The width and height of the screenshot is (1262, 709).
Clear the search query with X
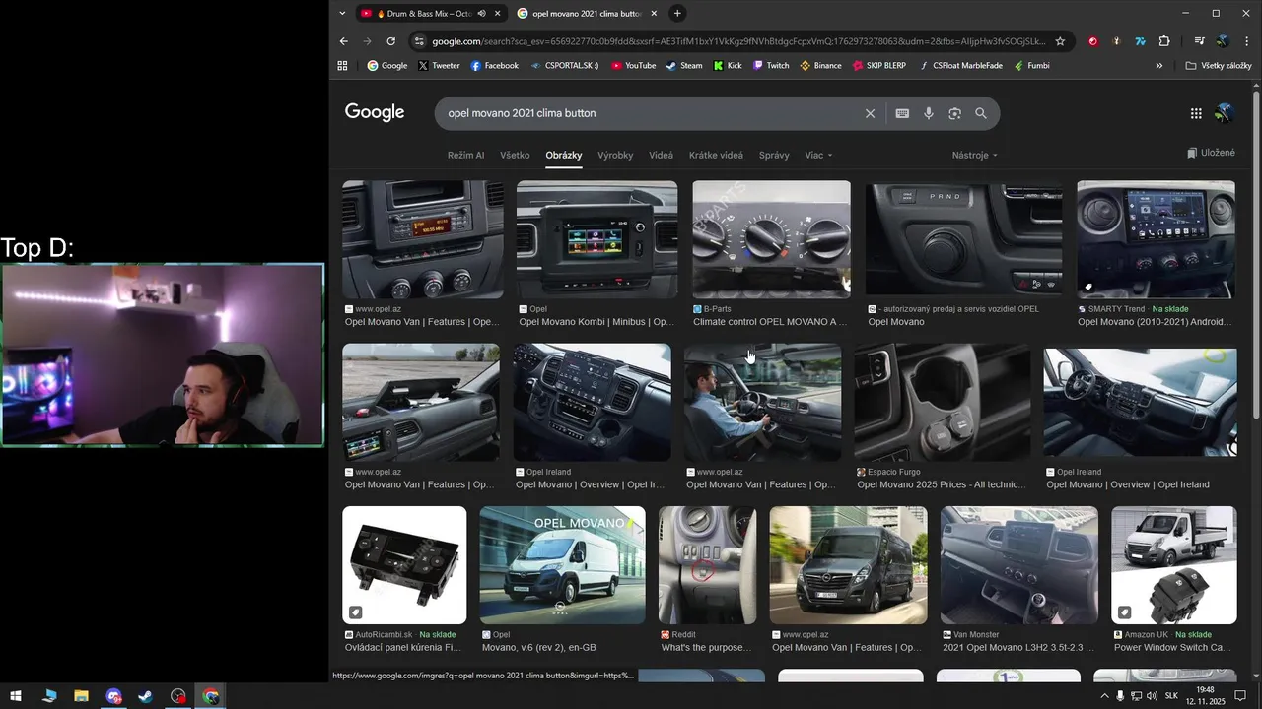(870, 113)
